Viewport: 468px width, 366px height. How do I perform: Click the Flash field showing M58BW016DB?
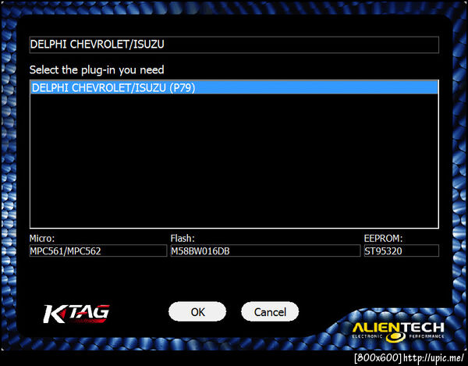[265, 251]
